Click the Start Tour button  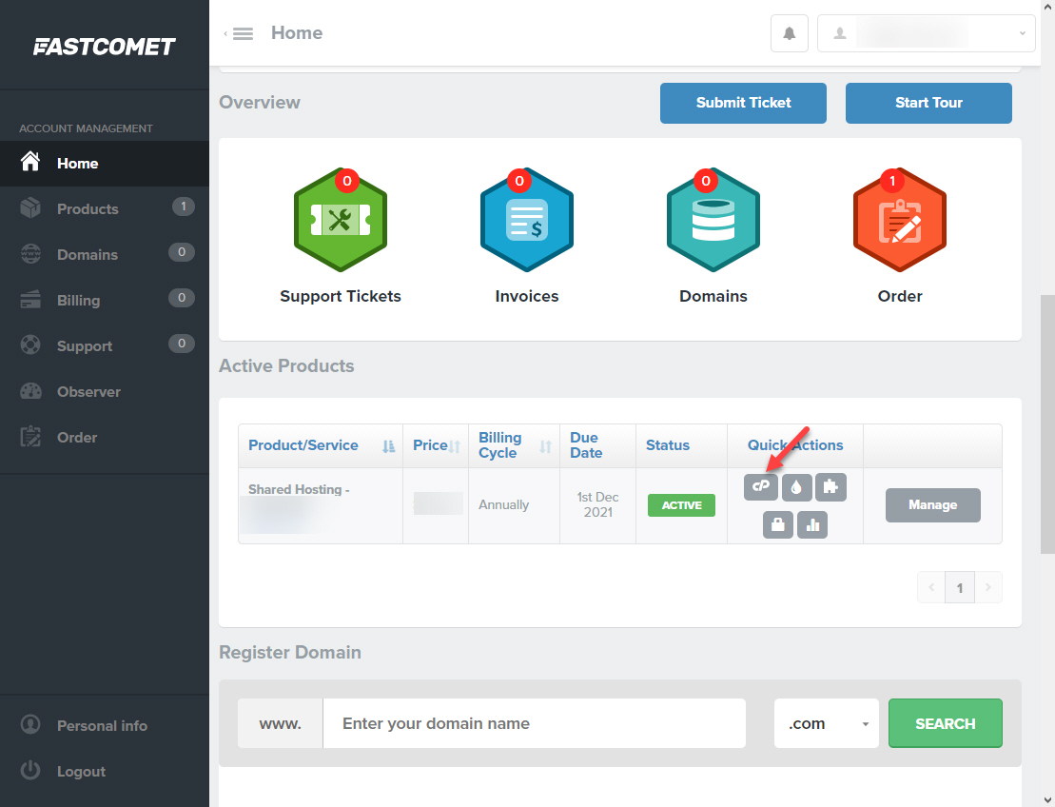[x=928, y=103]
